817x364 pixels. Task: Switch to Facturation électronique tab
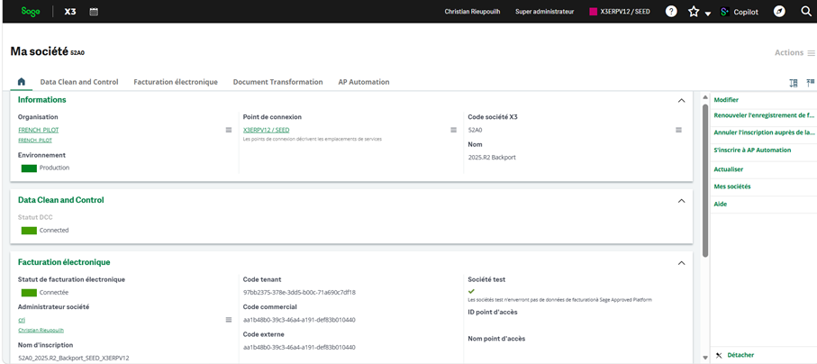click(176, 82)
